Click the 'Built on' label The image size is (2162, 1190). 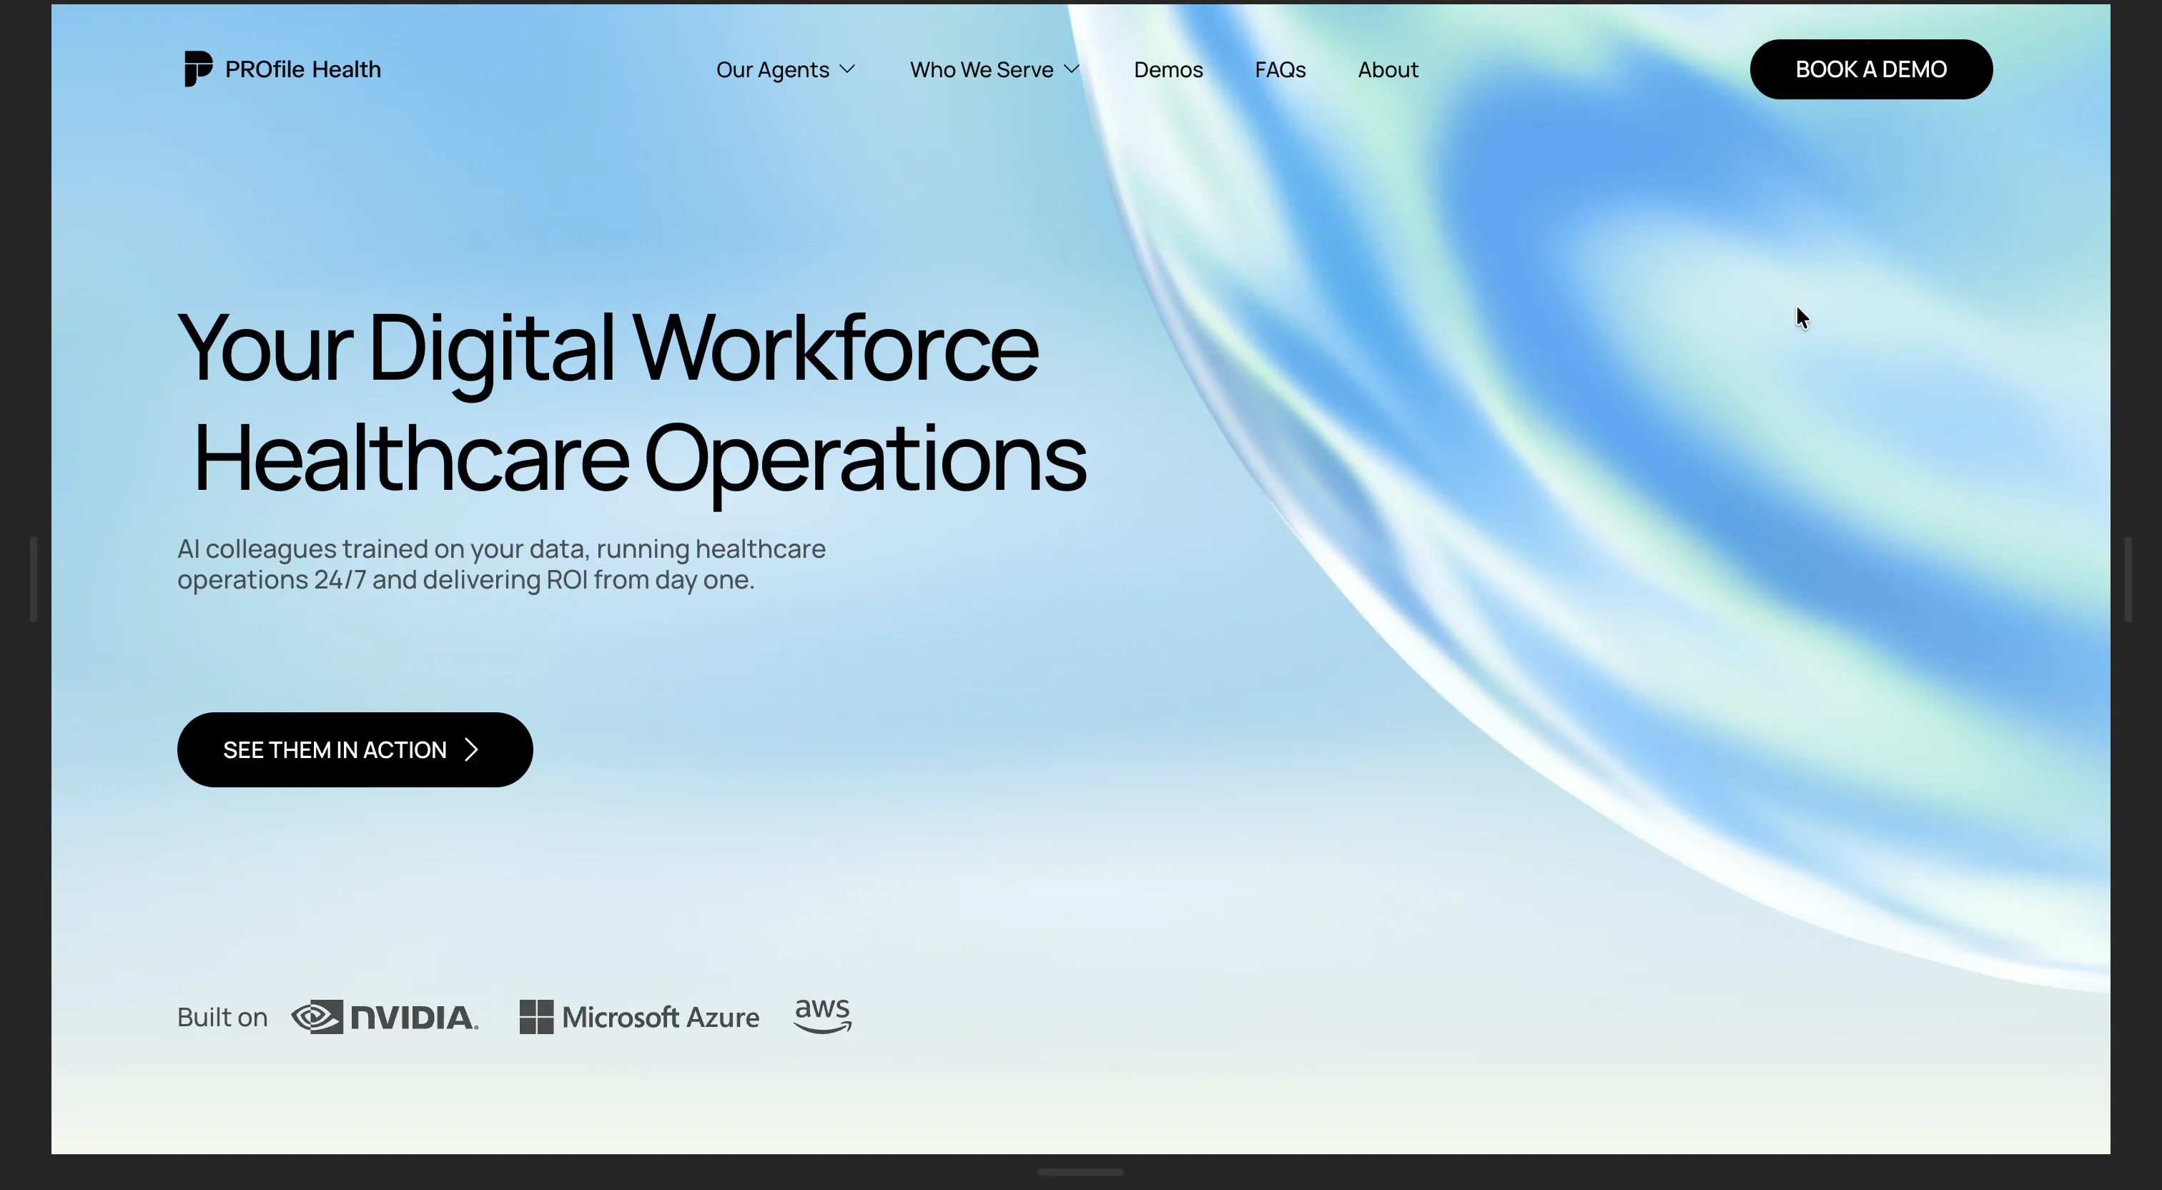click(222, 1017)
